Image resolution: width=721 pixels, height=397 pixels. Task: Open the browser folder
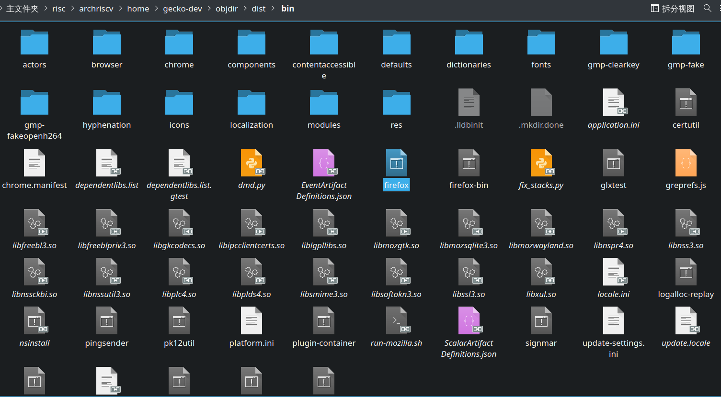click(107, 42)
